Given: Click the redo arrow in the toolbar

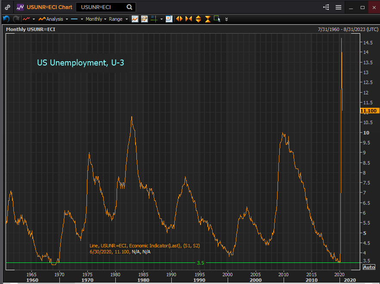Looking at the screenshot, I should pyautogui.click(x=16, y=19).
